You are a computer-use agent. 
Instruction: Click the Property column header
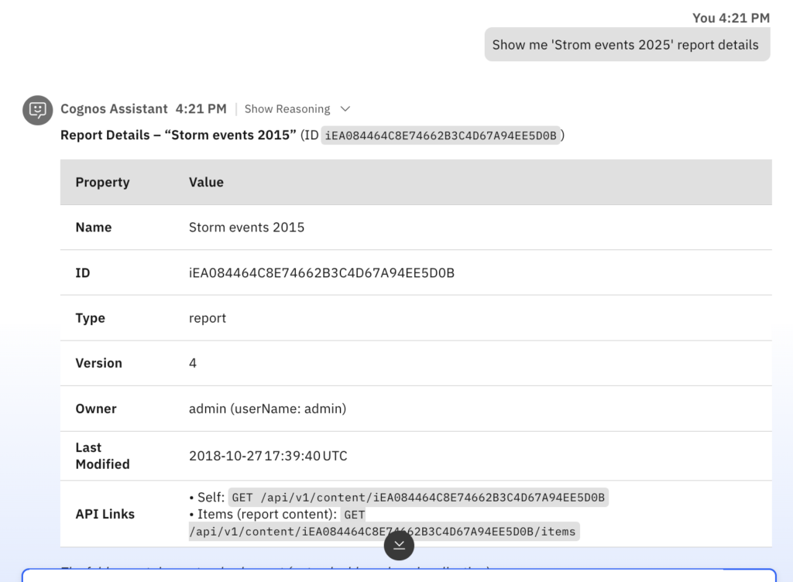(x=102, y=183)
